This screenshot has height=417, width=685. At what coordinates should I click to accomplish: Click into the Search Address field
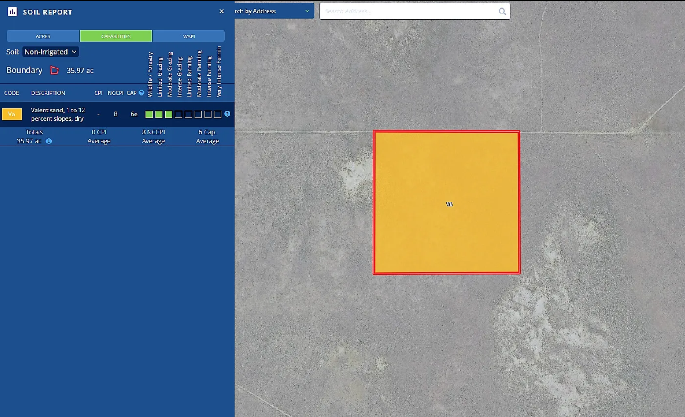coord(407,11)
